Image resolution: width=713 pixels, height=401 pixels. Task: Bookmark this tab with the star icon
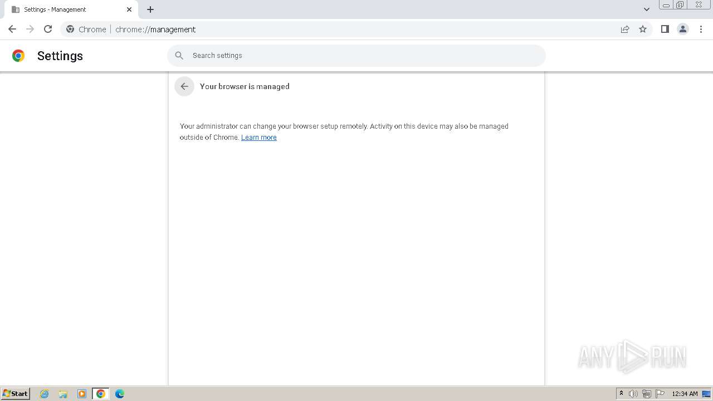coord(643,29)
